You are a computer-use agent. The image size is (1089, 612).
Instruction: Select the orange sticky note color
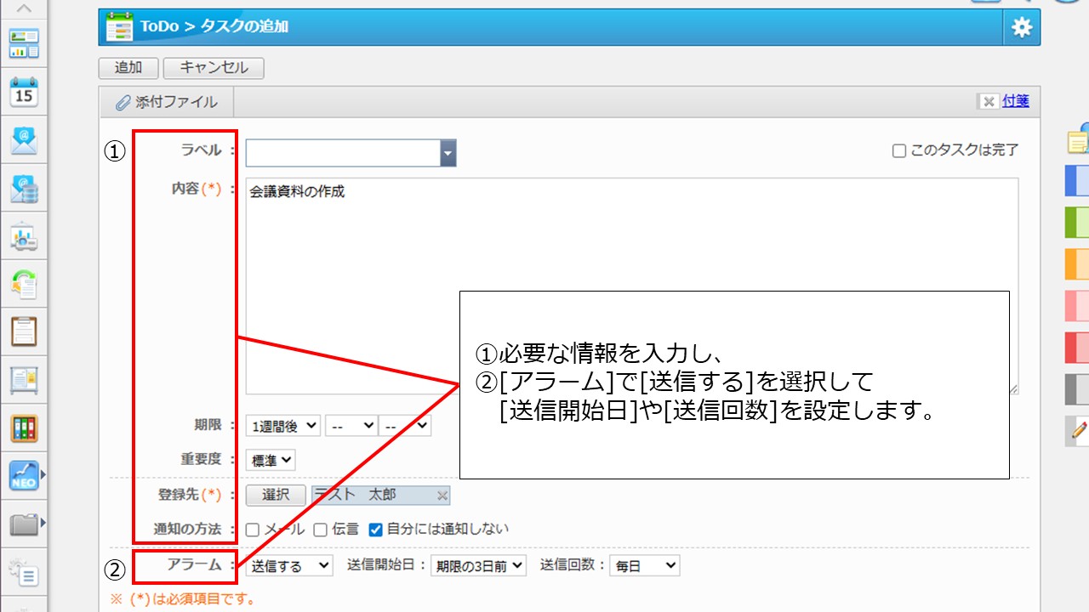point(1077,263)
